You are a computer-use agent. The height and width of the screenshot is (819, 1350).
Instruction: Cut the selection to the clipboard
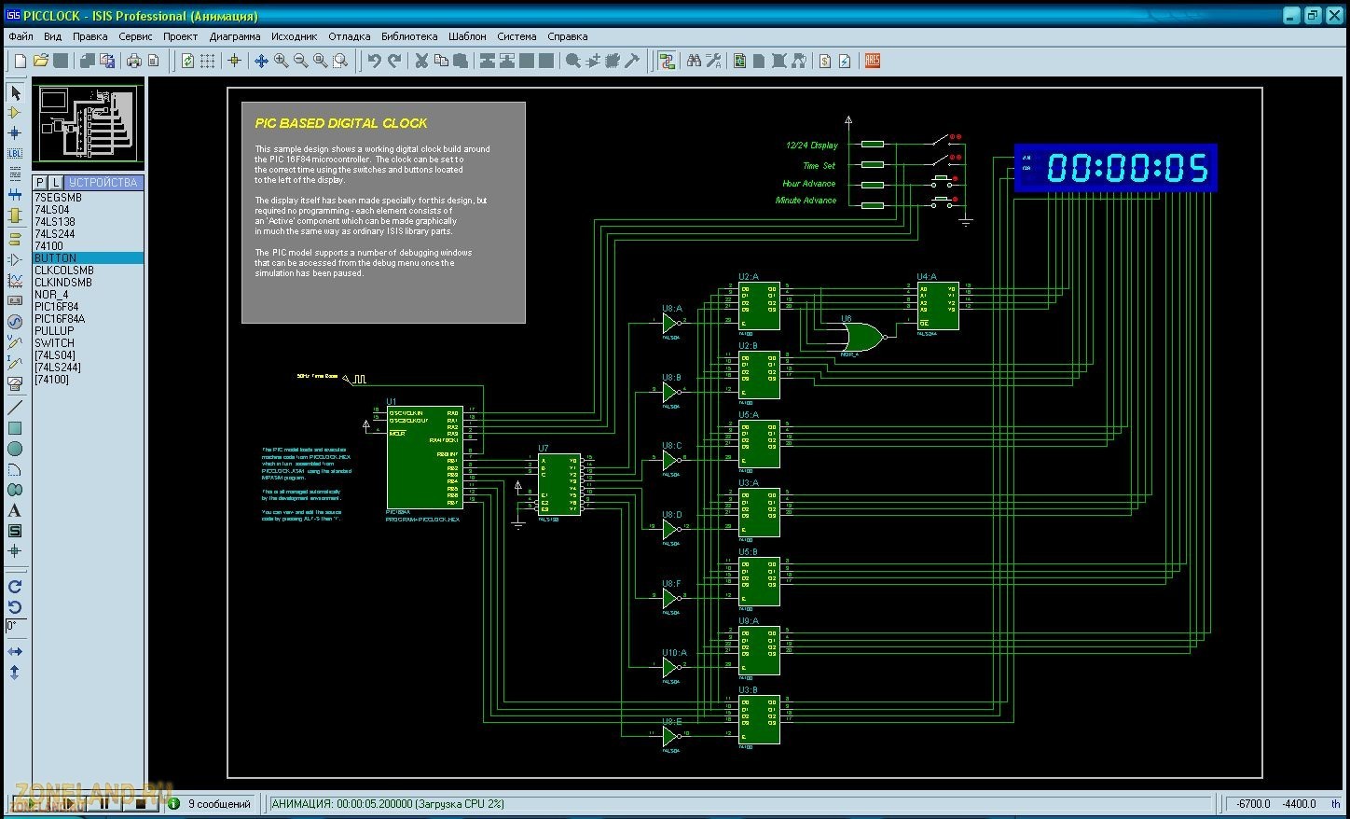point(421,61)
